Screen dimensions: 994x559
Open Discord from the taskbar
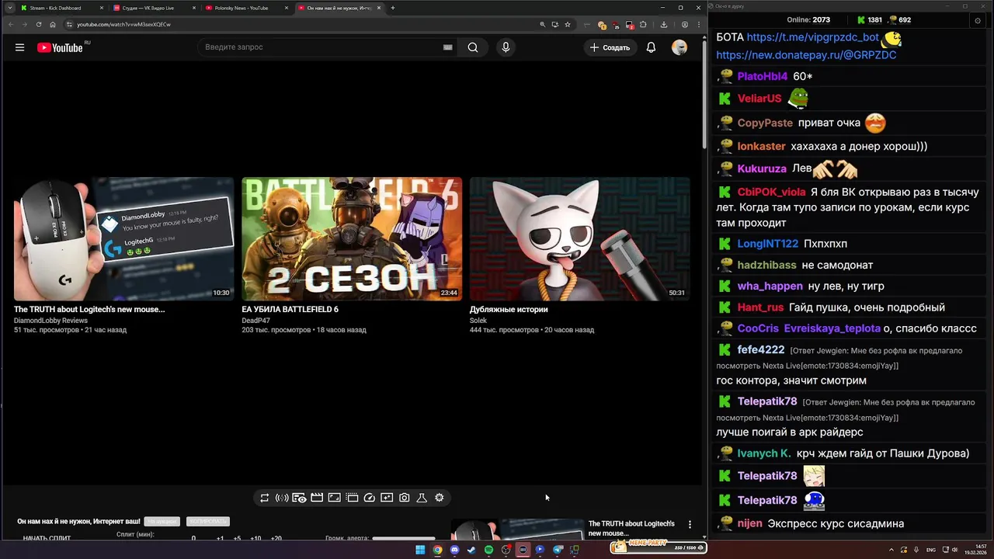(x=454, y=550)
